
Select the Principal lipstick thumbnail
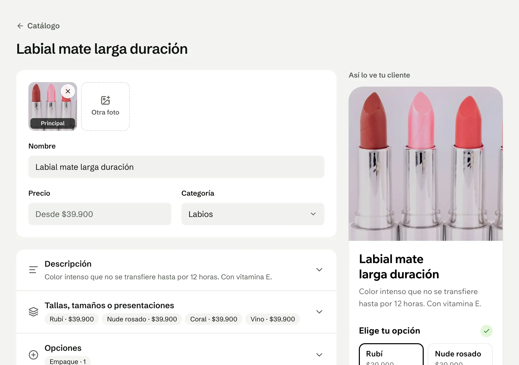click(x=53, y=106)
